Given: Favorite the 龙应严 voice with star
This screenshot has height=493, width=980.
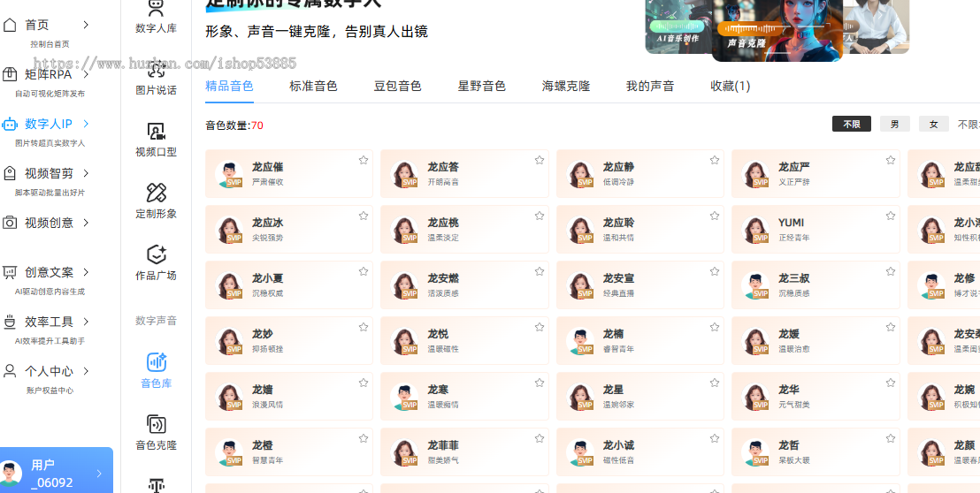Looking at the screenshot, I should 891,161.
